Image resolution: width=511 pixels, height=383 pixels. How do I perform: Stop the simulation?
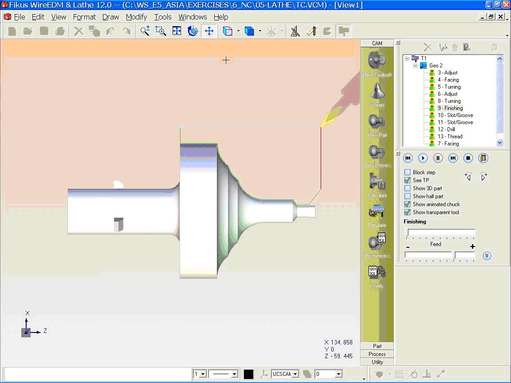[x=468, y=158]
